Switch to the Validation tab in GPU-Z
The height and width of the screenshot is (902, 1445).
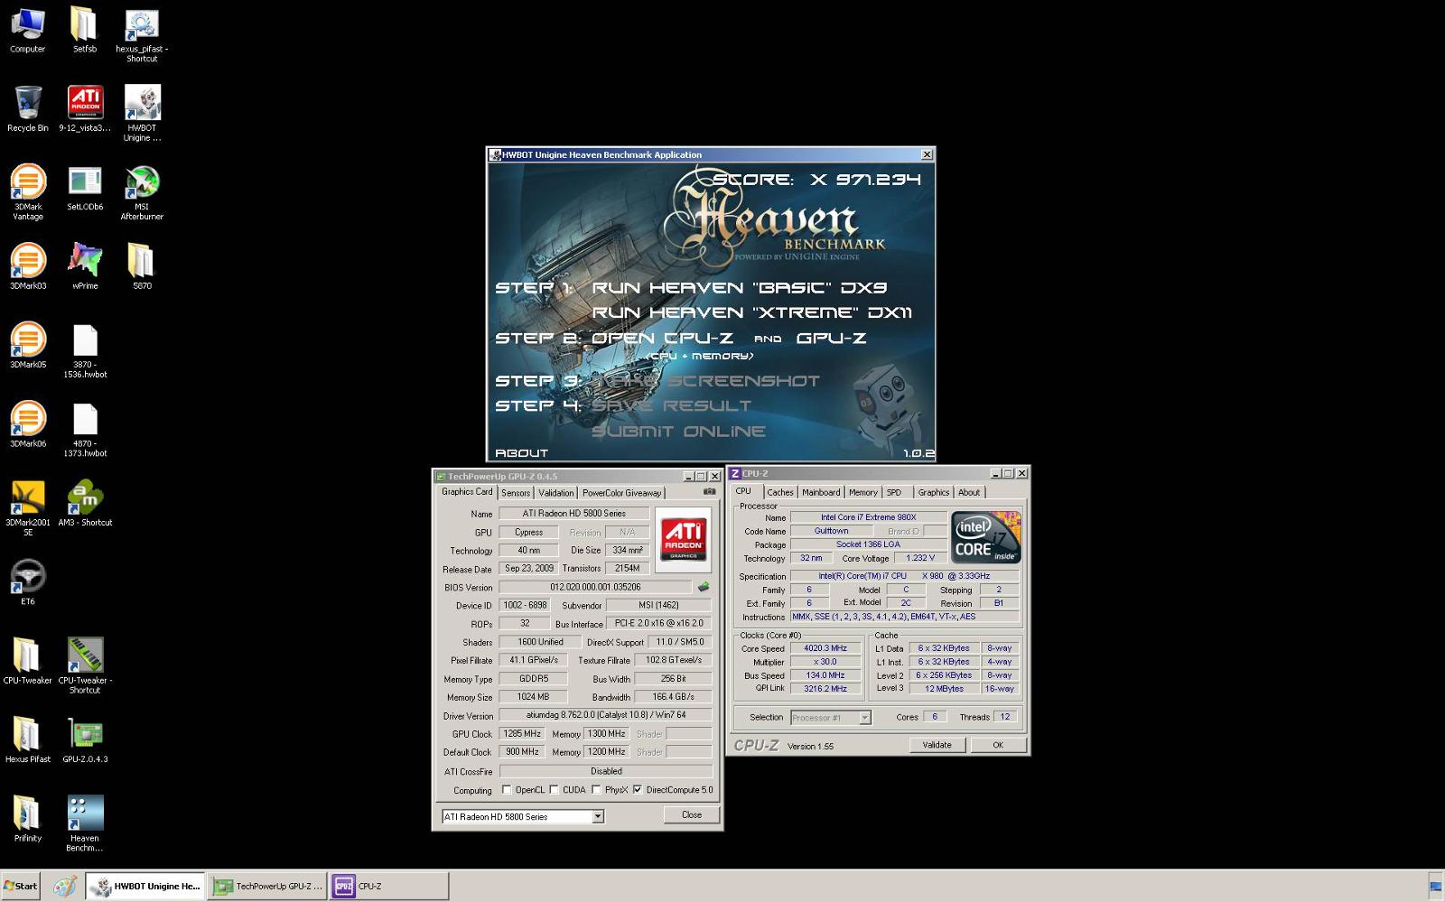click(555, 493)
